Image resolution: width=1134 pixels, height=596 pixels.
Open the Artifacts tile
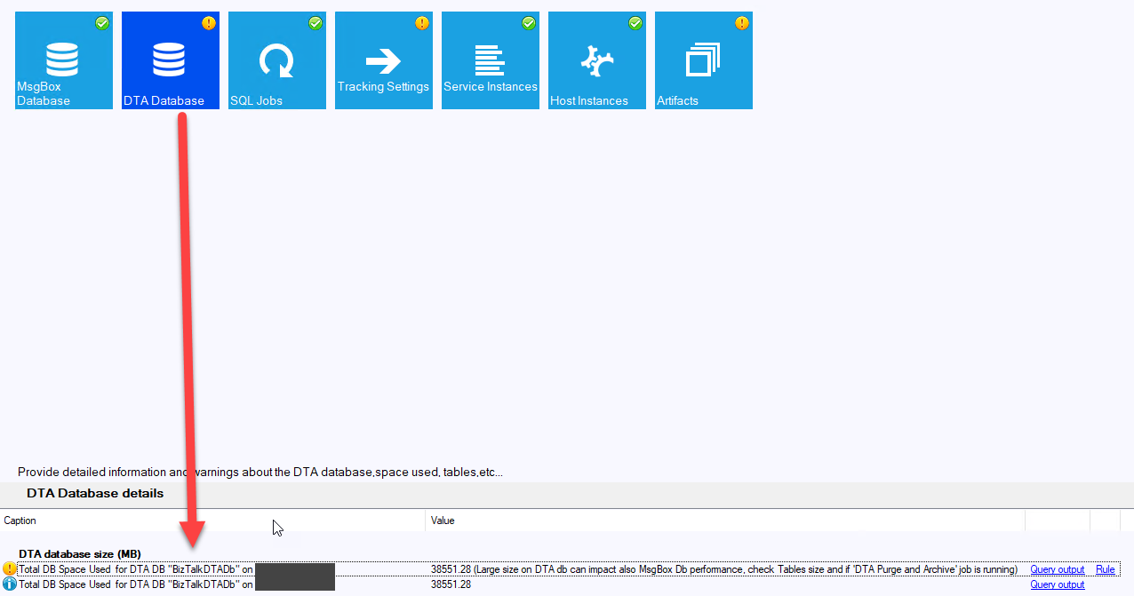click(x=704, y=60)
